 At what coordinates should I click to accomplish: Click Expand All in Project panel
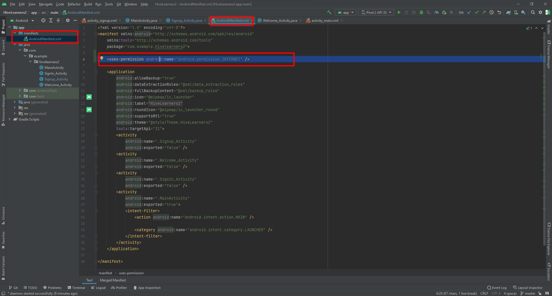click(51, 20)
